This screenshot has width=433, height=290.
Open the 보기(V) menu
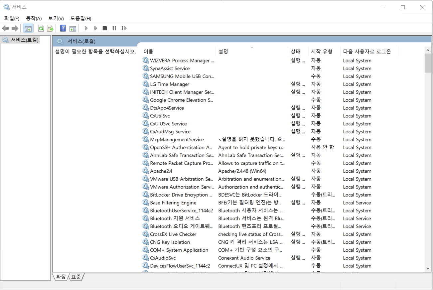pyautogui.click(x=56, y=18)
